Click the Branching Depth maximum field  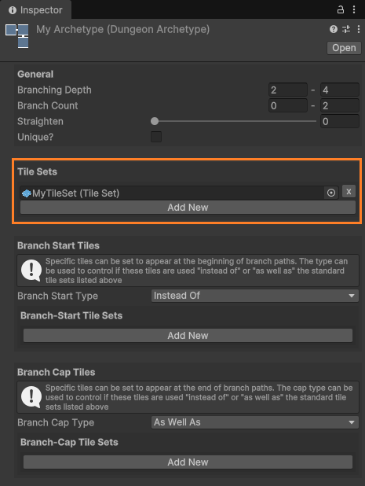340,90
